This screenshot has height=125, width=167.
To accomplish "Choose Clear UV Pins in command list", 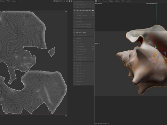I will click(x=83, y=7).
